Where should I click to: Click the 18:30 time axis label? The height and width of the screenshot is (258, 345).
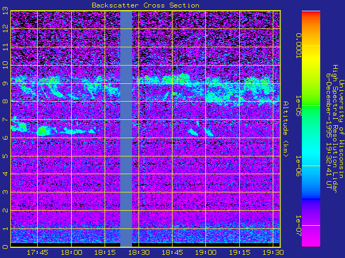[x=139, y=253]
